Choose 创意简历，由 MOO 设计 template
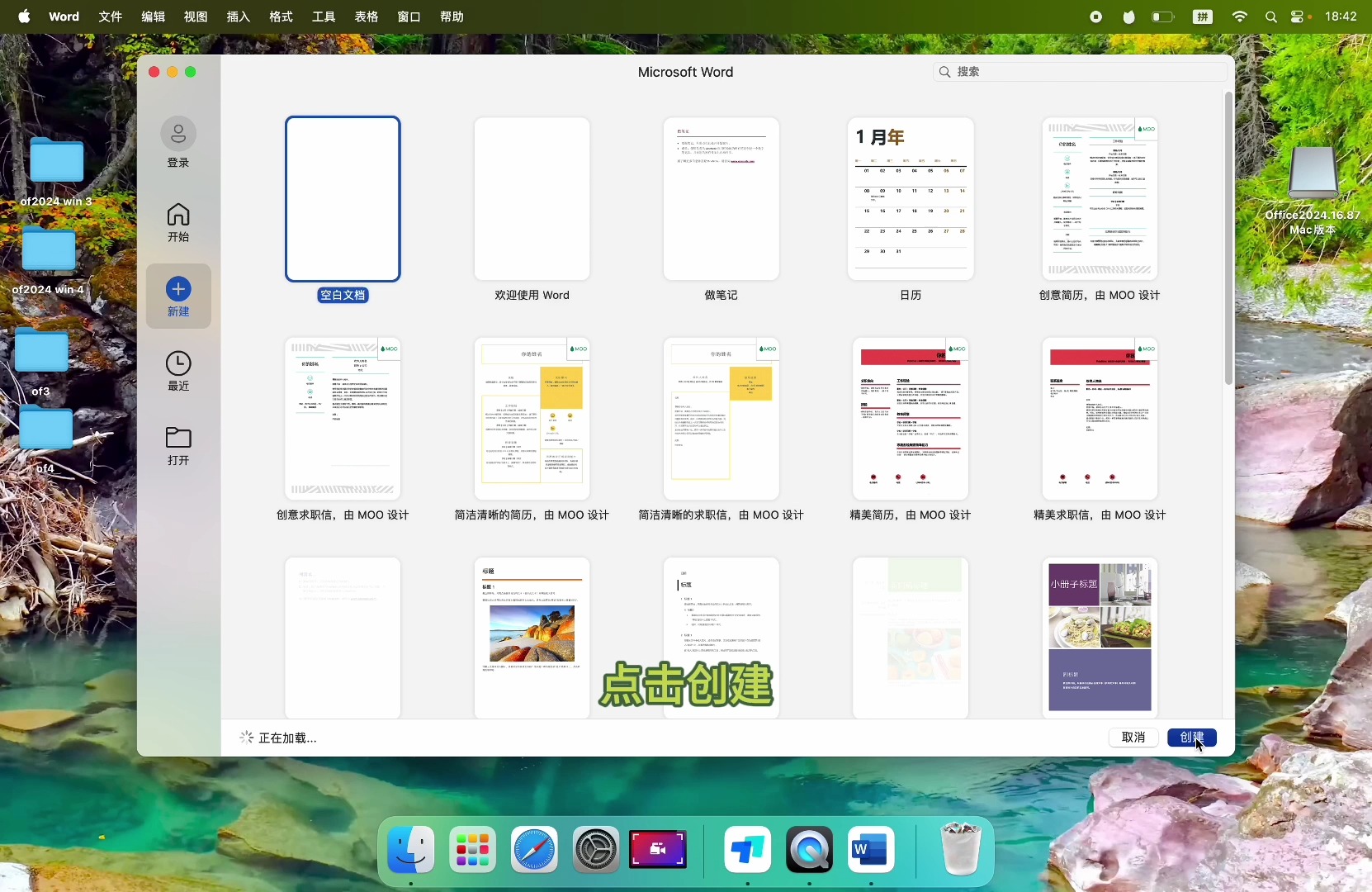The width and height of the screenshot is (1372, 892). point(1100,199)
